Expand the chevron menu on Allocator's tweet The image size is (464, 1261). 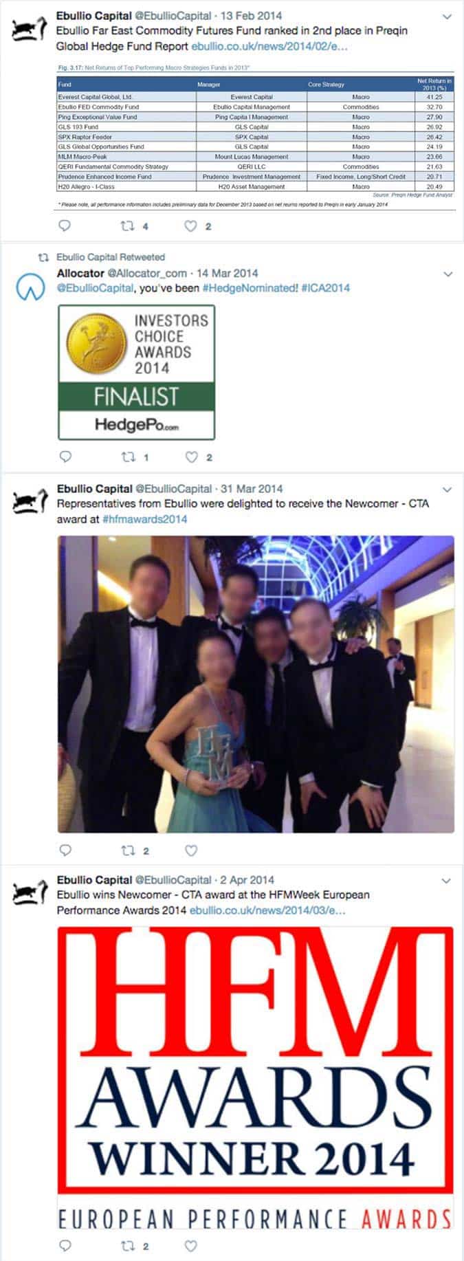[448, 274]
